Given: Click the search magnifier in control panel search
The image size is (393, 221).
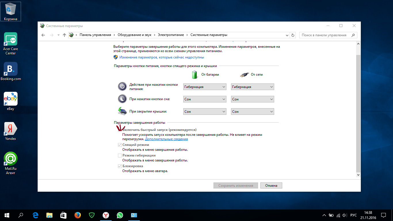Looking at the screenshot, I should click(353, 35).
